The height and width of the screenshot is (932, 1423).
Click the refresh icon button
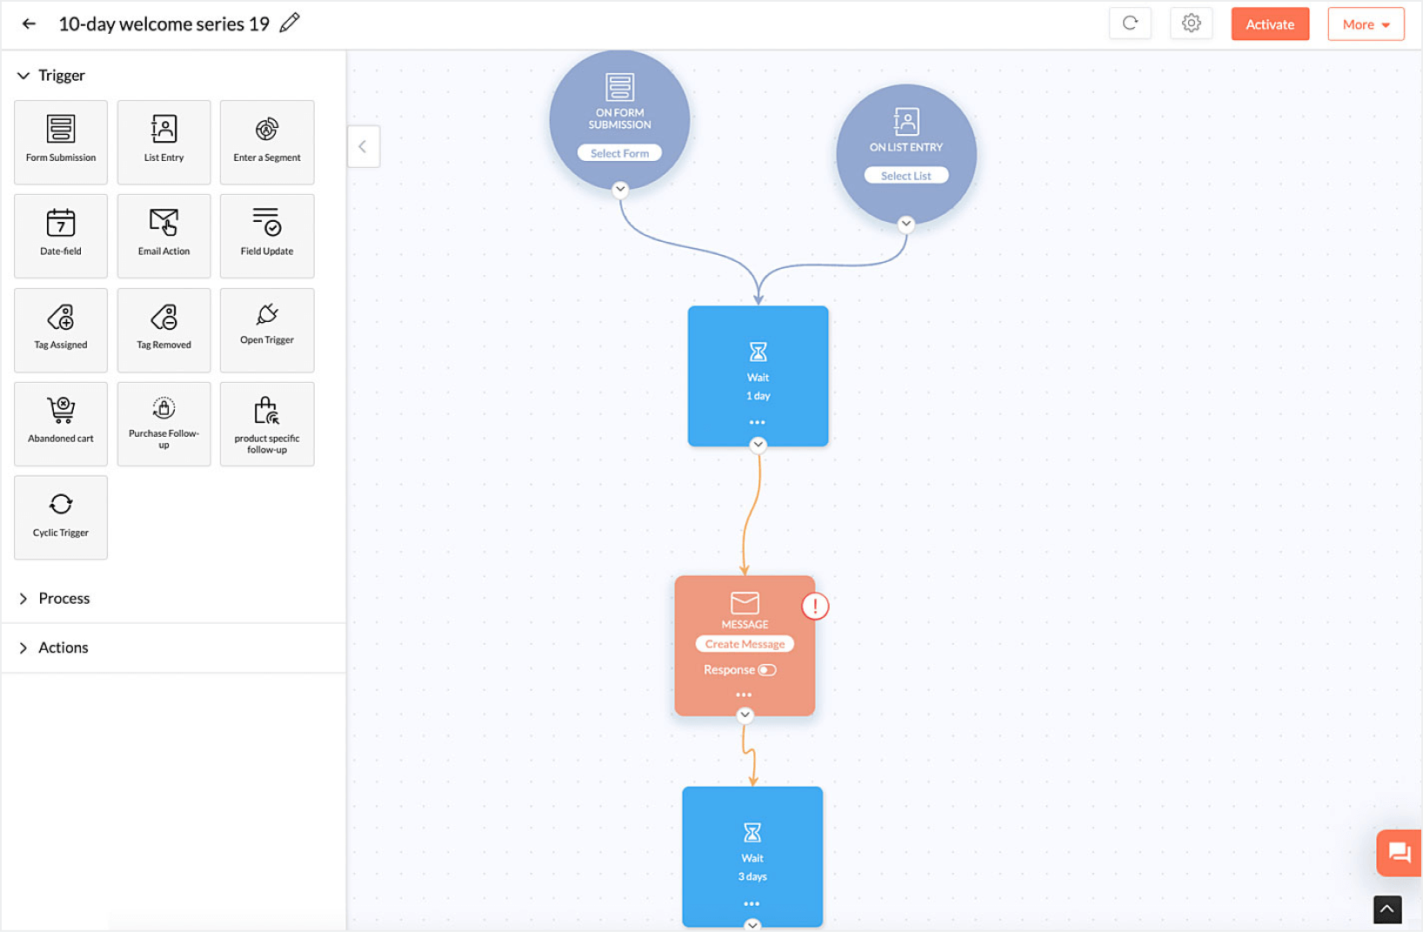[x=1130, y=23]
